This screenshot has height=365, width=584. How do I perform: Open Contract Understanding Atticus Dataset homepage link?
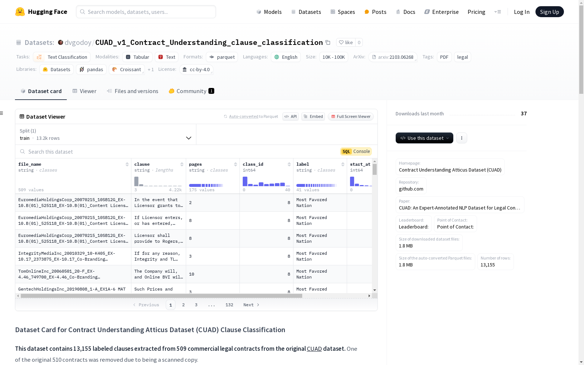tap(450, 170)
